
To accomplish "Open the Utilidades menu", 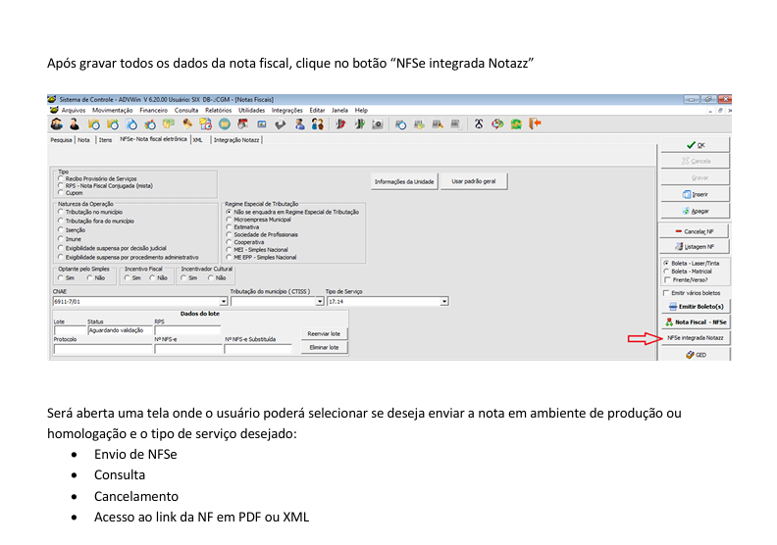I will click(252, 111).
